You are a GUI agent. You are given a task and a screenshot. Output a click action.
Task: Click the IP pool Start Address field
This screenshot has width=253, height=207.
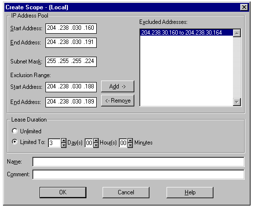[x=71, y=28]
